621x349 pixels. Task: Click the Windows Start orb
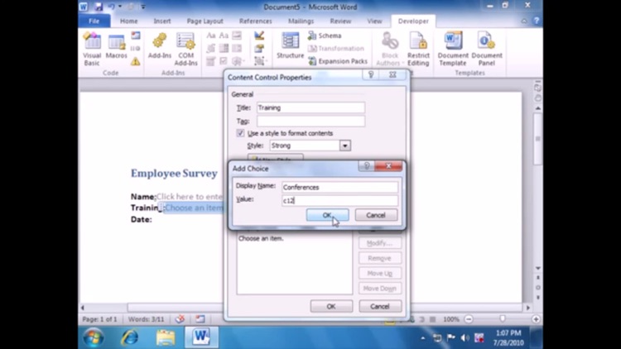[x=94, y=337]
